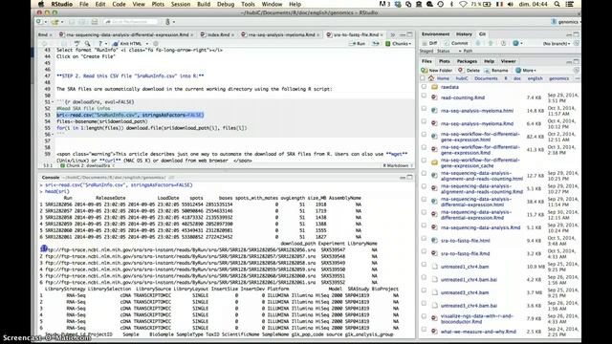Open what-we-measure-and-why.Rmd file link

(x=478, y=332)
